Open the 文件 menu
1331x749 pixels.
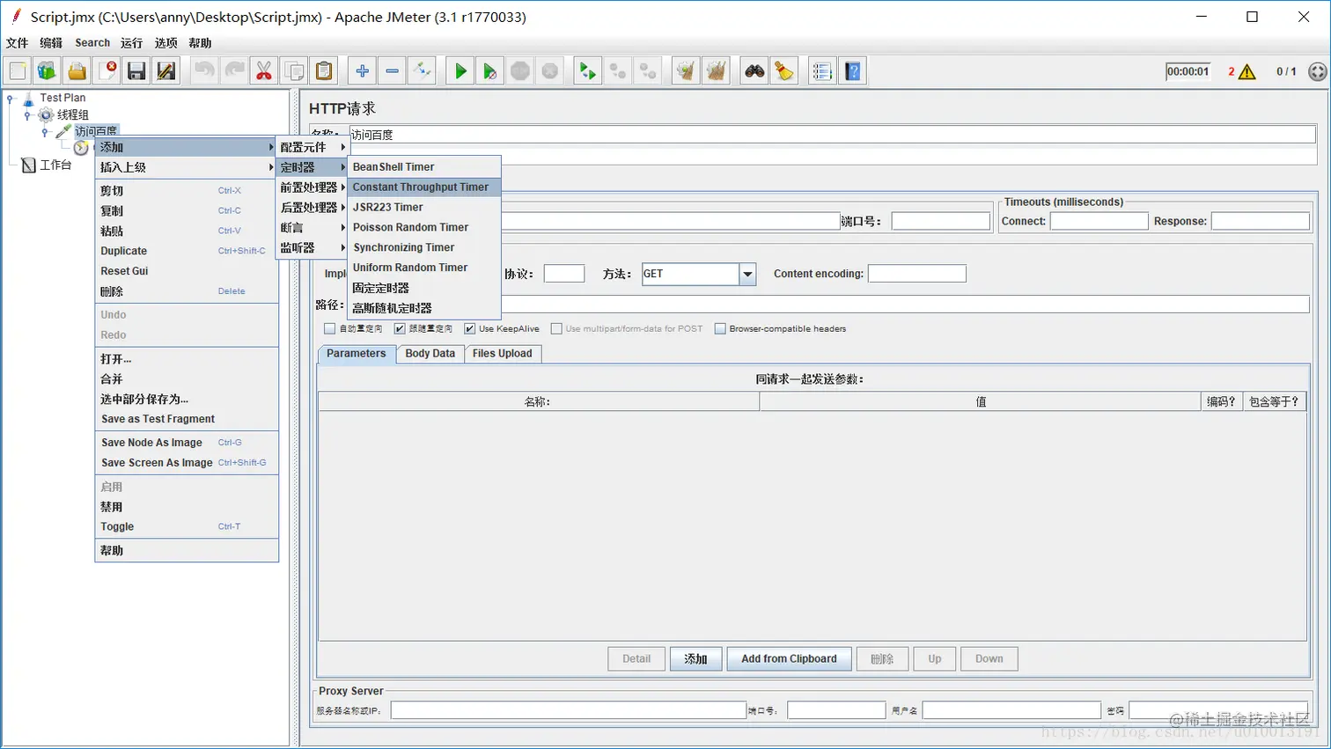tap(17, 43)
